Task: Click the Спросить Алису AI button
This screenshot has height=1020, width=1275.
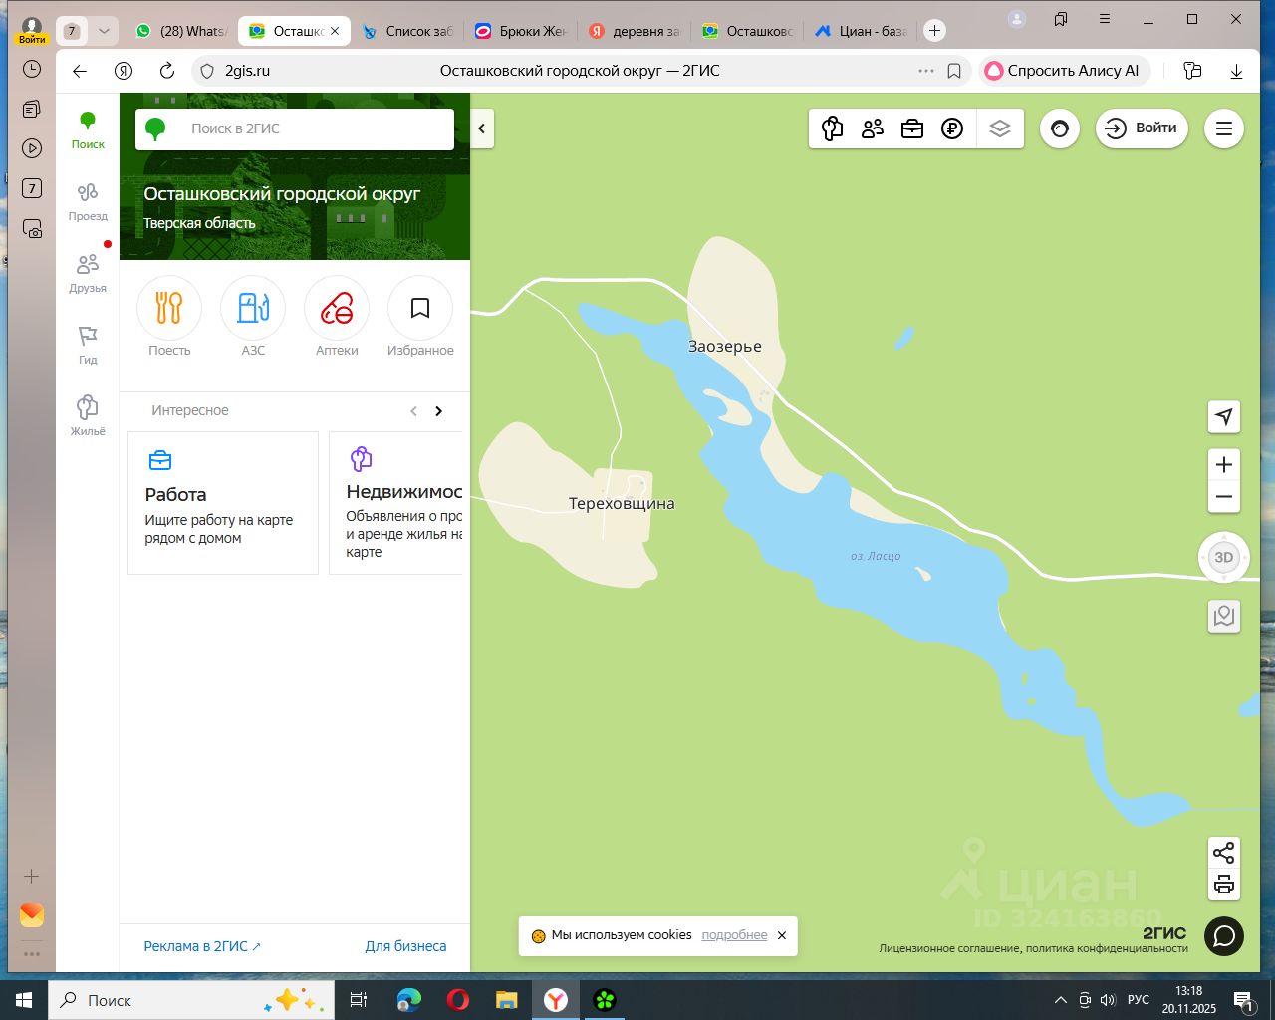Action: (1065, 71)
